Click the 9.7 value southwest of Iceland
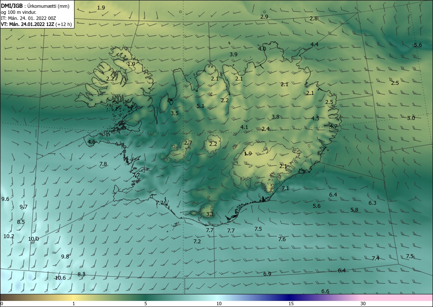 pyautogui.click(x=23, y=207)
